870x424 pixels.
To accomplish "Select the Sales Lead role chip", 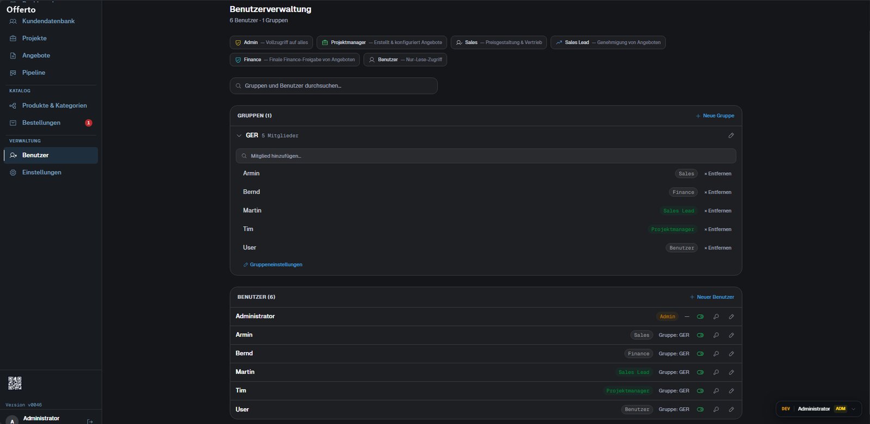I will tap(608, 42).
